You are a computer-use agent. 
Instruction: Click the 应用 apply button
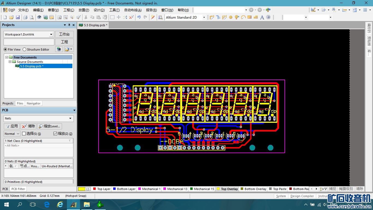(12, 126)
